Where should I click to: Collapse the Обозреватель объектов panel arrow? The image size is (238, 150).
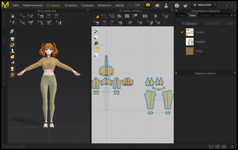[x=177, y=11]
